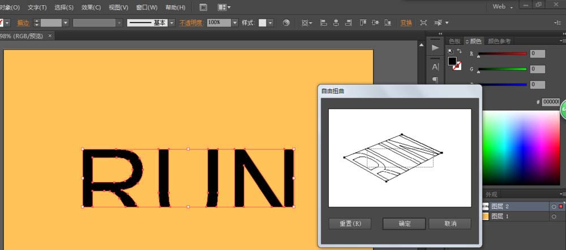This screenshot has width=566, height=250.
Task: Click the play actions panel icon
Action: coord(435,48)
